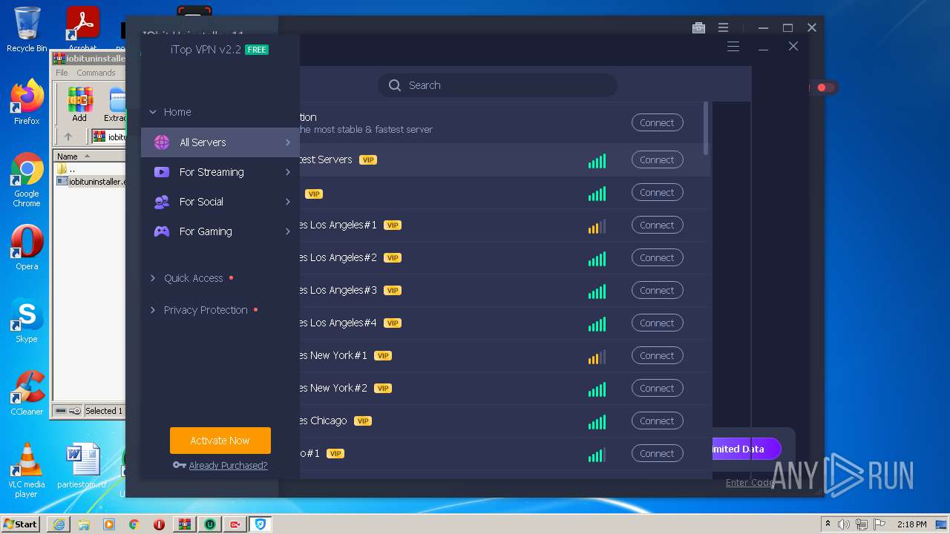Open VLC media player shortcut

tap(27, 470)
